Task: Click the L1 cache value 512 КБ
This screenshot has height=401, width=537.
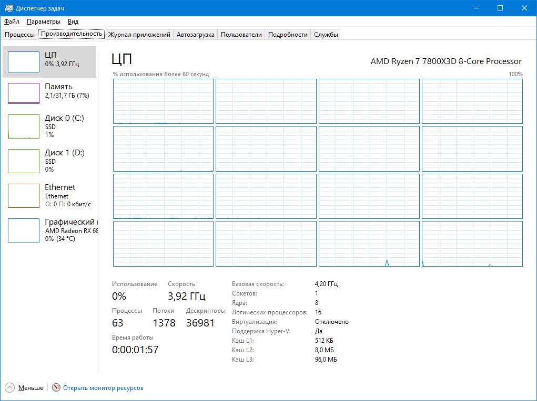Action: pyautogui.click(x=324, y=341)
